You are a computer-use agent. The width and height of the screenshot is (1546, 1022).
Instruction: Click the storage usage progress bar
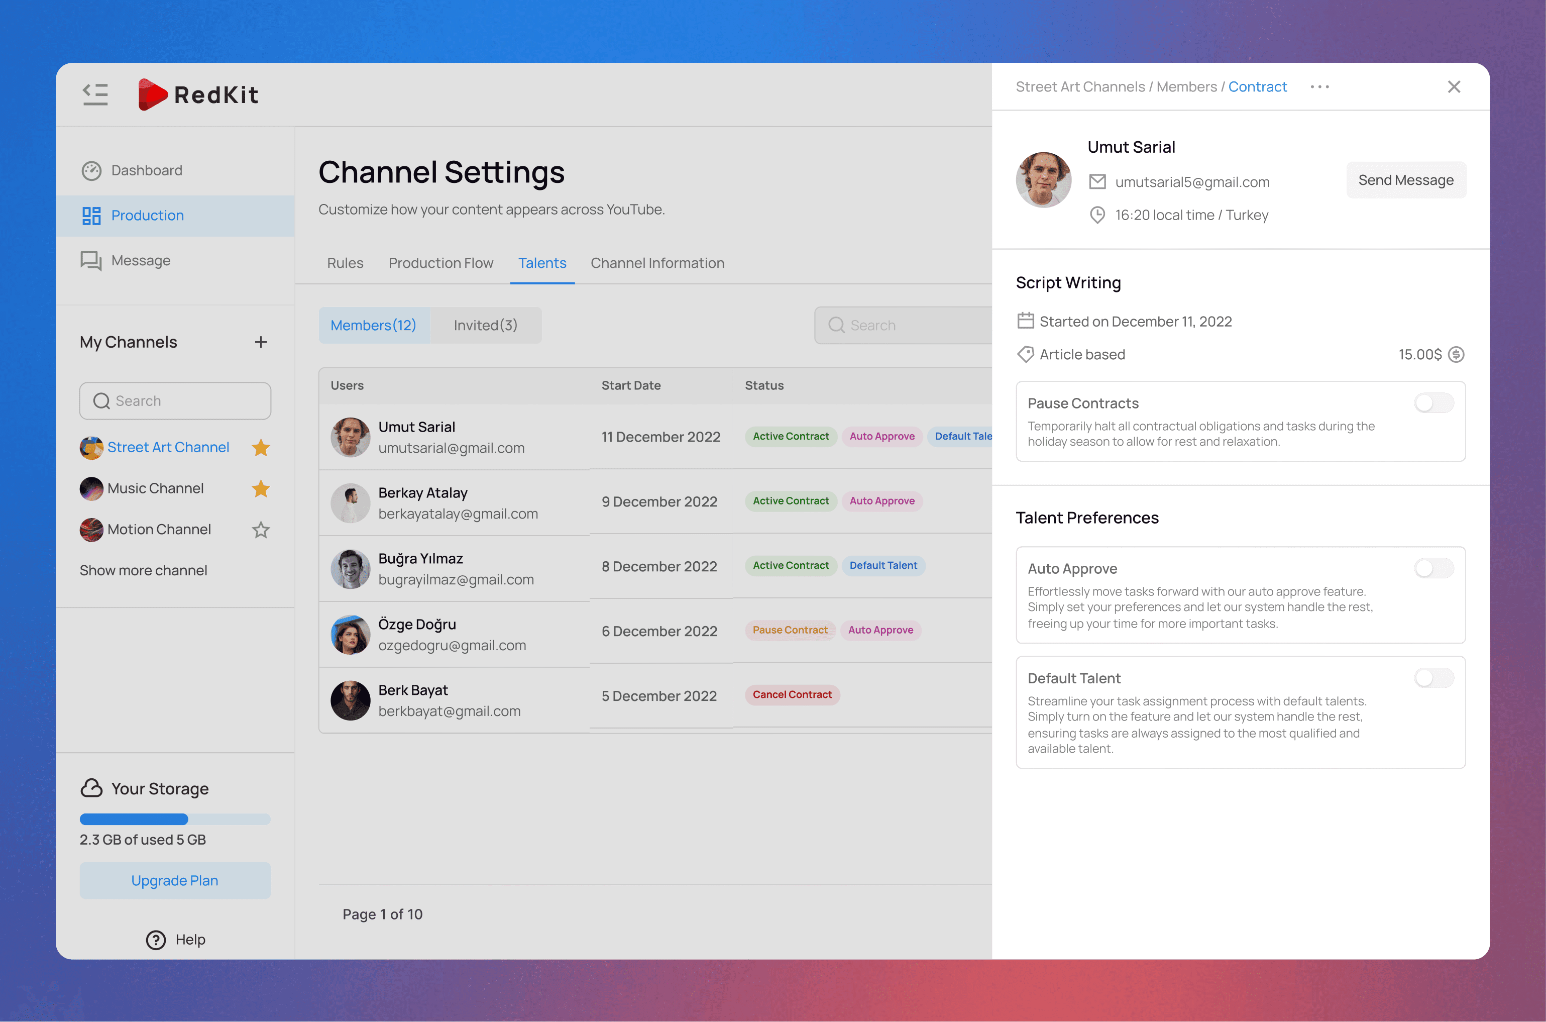click(x=175, y=820)
